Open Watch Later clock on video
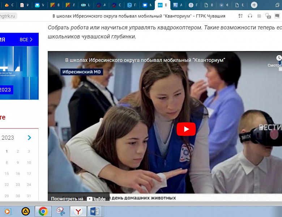The image size is (282, 217). pyautogui.click(x=279, y=58)
